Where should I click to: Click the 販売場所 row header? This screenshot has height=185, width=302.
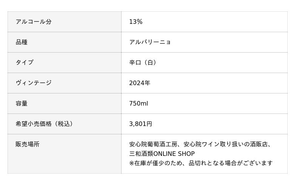(28, 145)
